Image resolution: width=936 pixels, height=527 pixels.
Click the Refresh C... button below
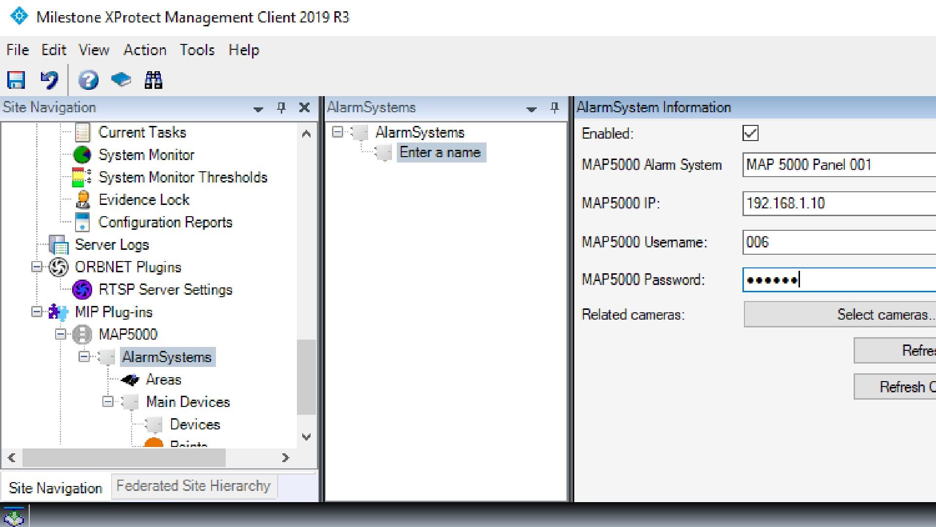[895, 386]
